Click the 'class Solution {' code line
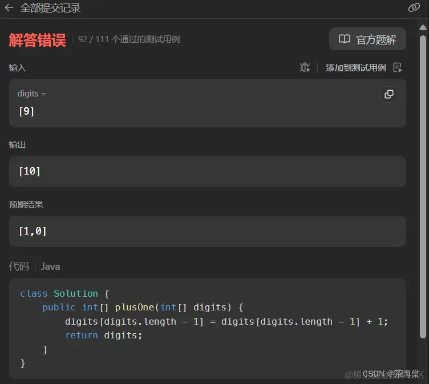Viewport: 429px width, 384px height. click(65, 293)
